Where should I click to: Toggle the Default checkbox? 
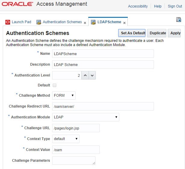[55, 85]
